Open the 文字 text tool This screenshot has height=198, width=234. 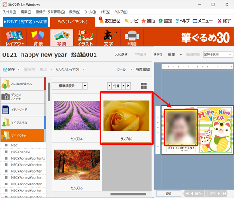(109, 38)
